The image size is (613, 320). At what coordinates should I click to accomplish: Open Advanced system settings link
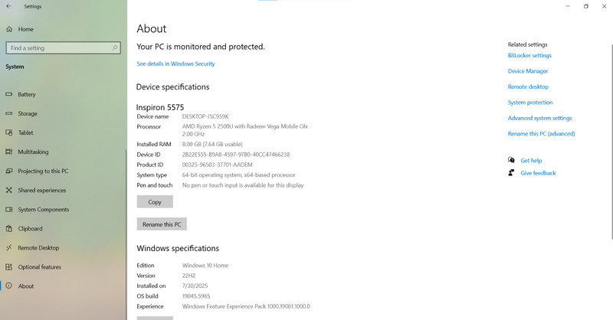(540, 118)
